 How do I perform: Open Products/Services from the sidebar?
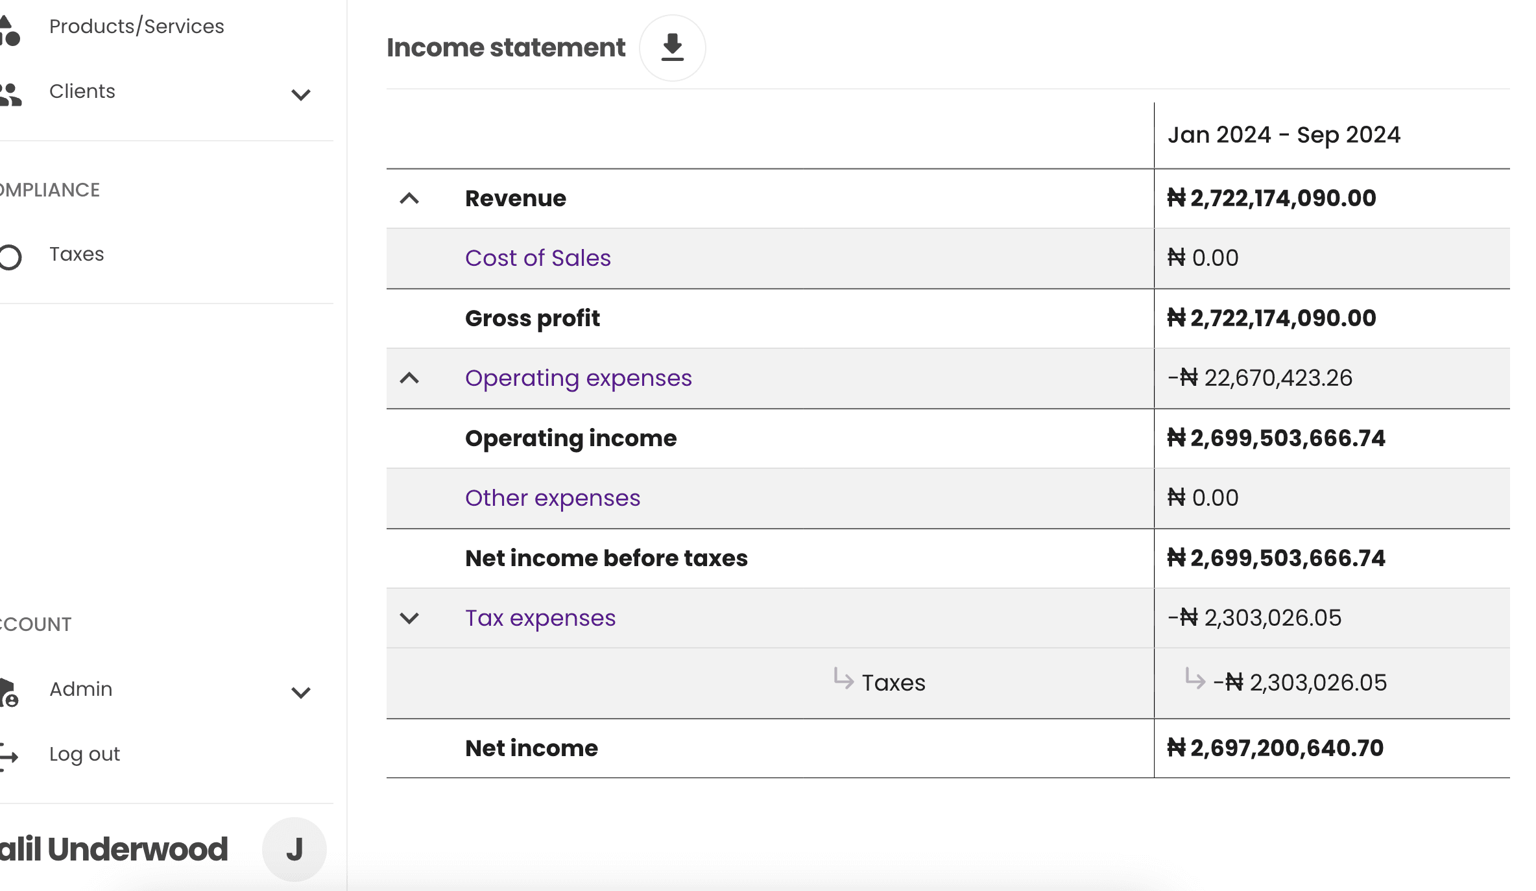point(136,27)
